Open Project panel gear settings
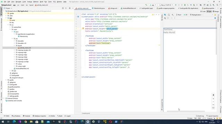 click(x=70, y=8)
